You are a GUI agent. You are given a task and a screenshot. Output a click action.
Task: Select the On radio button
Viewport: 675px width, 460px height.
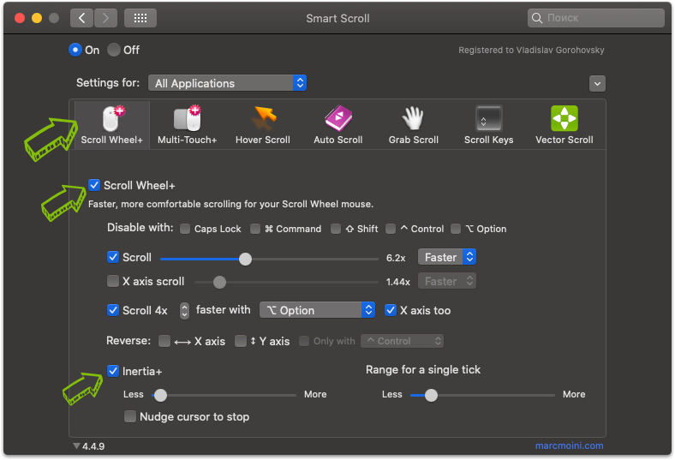point(75,50)
